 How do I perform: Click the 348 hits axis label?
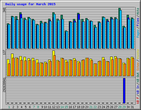(4, 10)
